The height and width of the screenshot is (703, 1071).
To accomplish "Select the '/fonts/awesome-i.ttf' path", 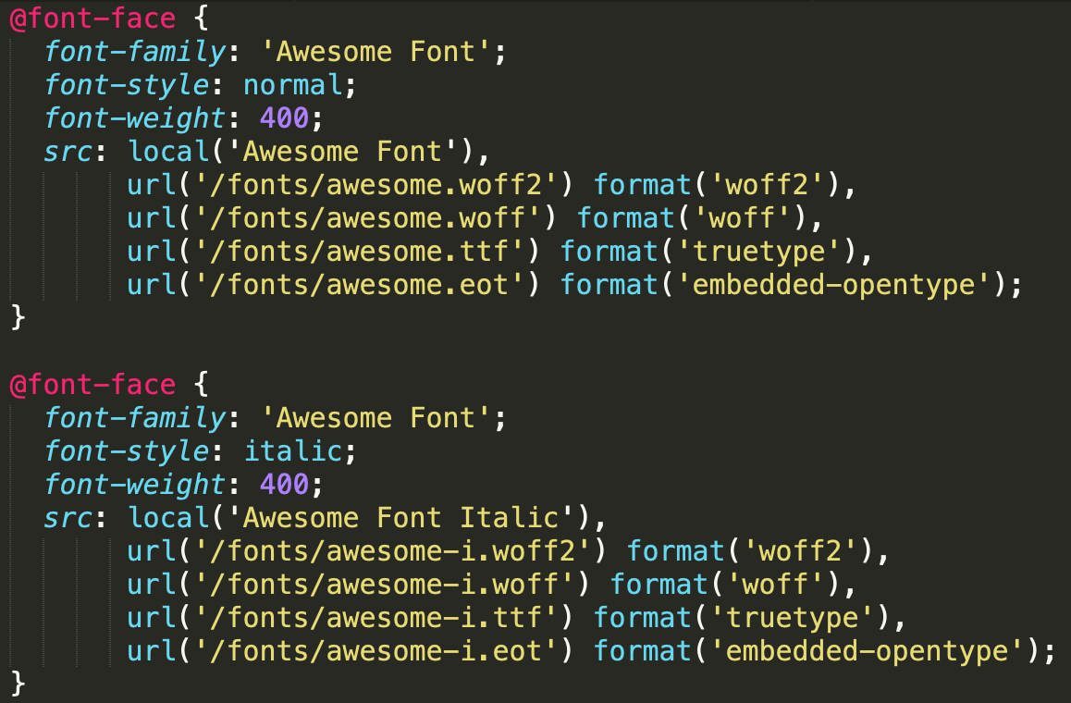I will [377, 618].
